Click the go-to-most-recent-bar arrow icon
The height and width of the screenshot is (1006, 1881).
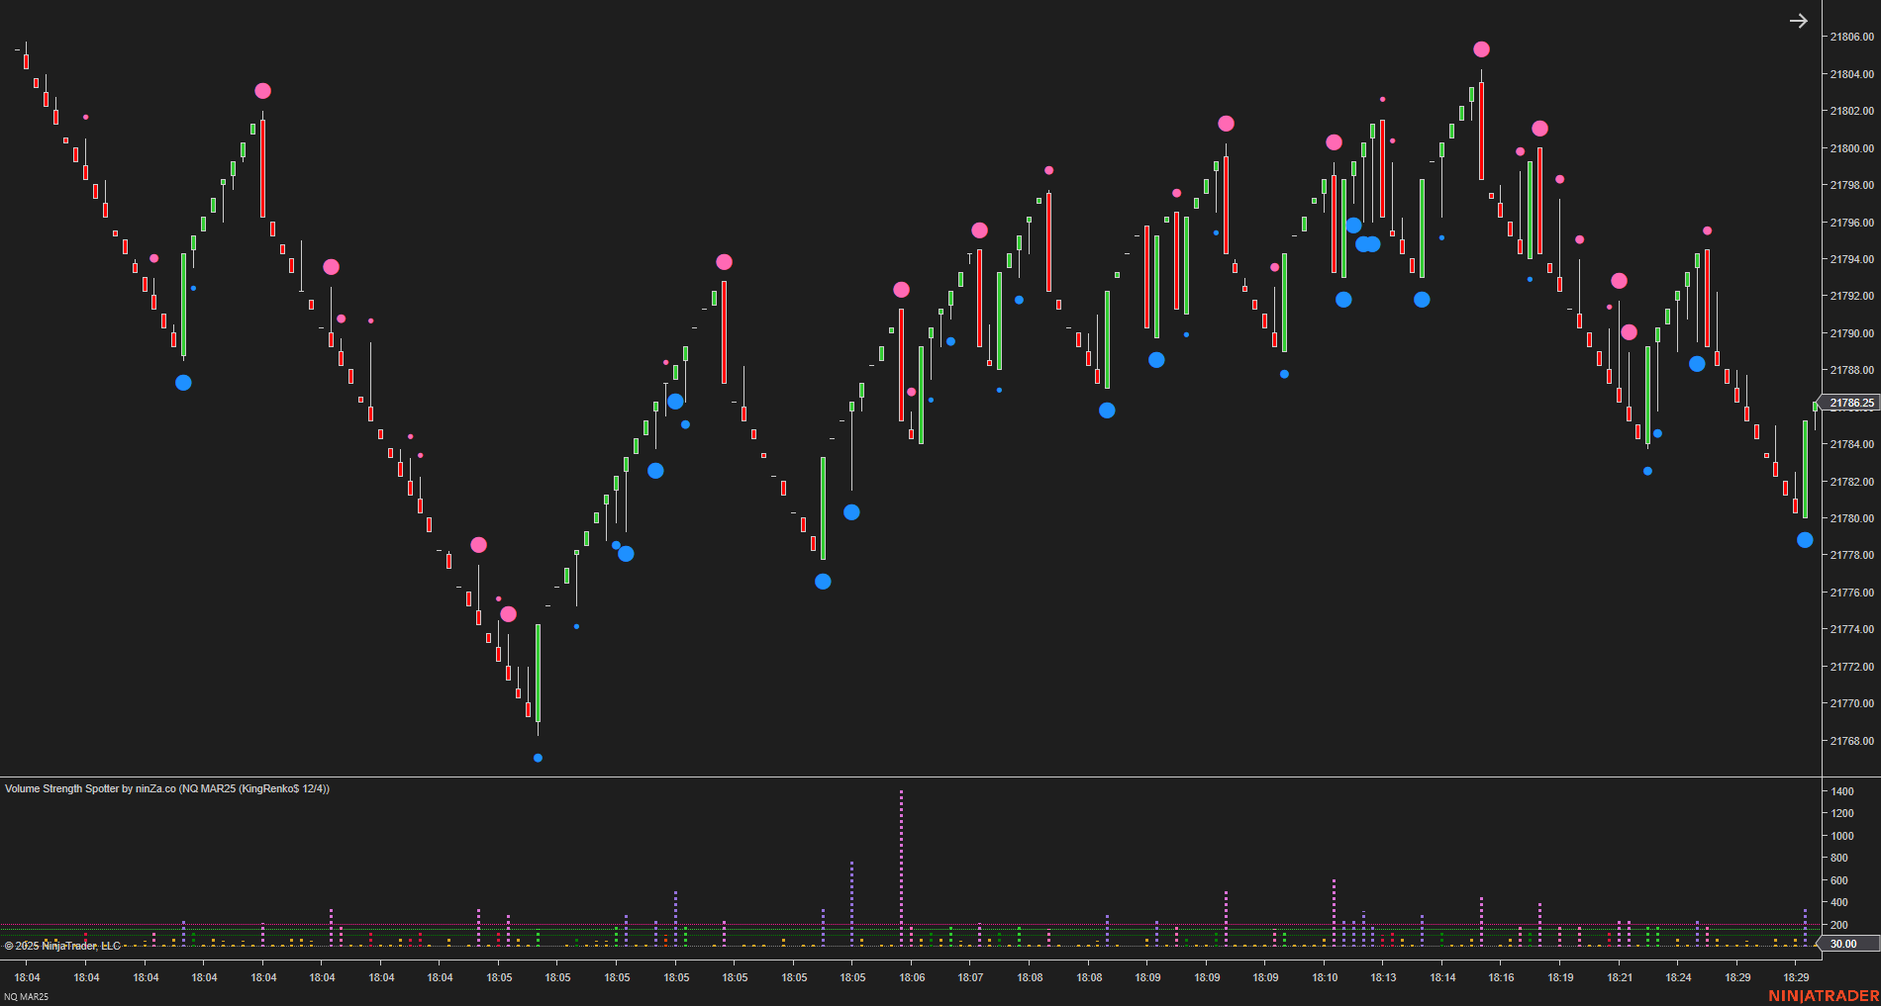coord(1799,21)
